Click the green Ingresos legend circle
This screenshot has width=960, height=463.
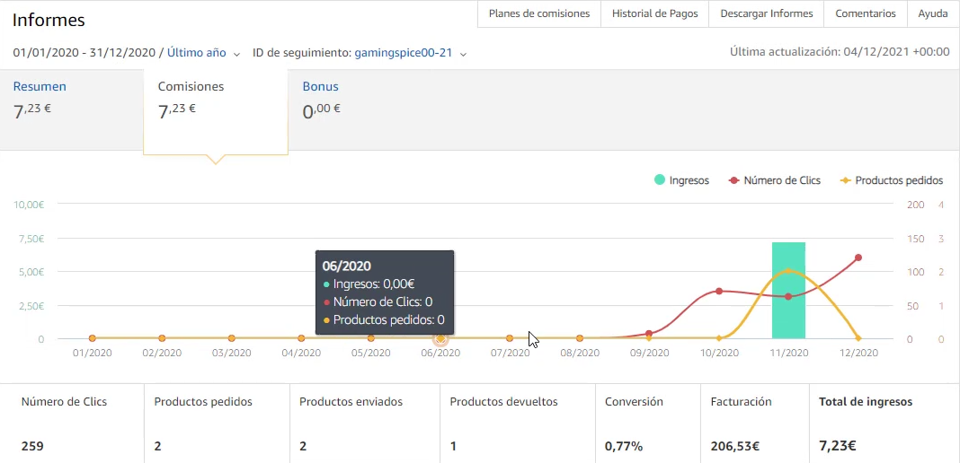660,180
